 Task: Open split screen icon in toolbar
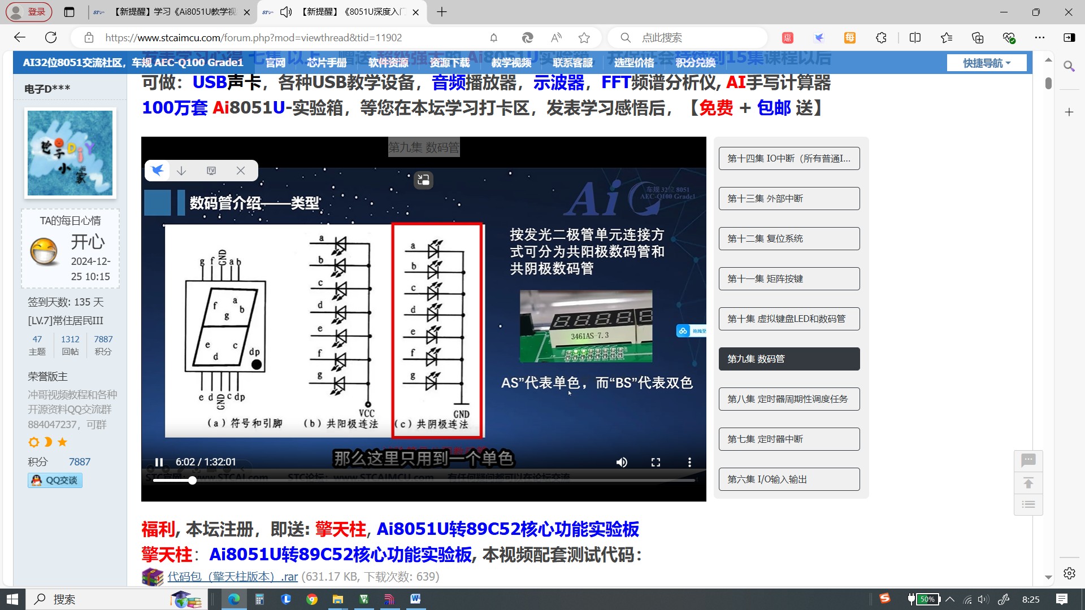[x=915, y=38]
